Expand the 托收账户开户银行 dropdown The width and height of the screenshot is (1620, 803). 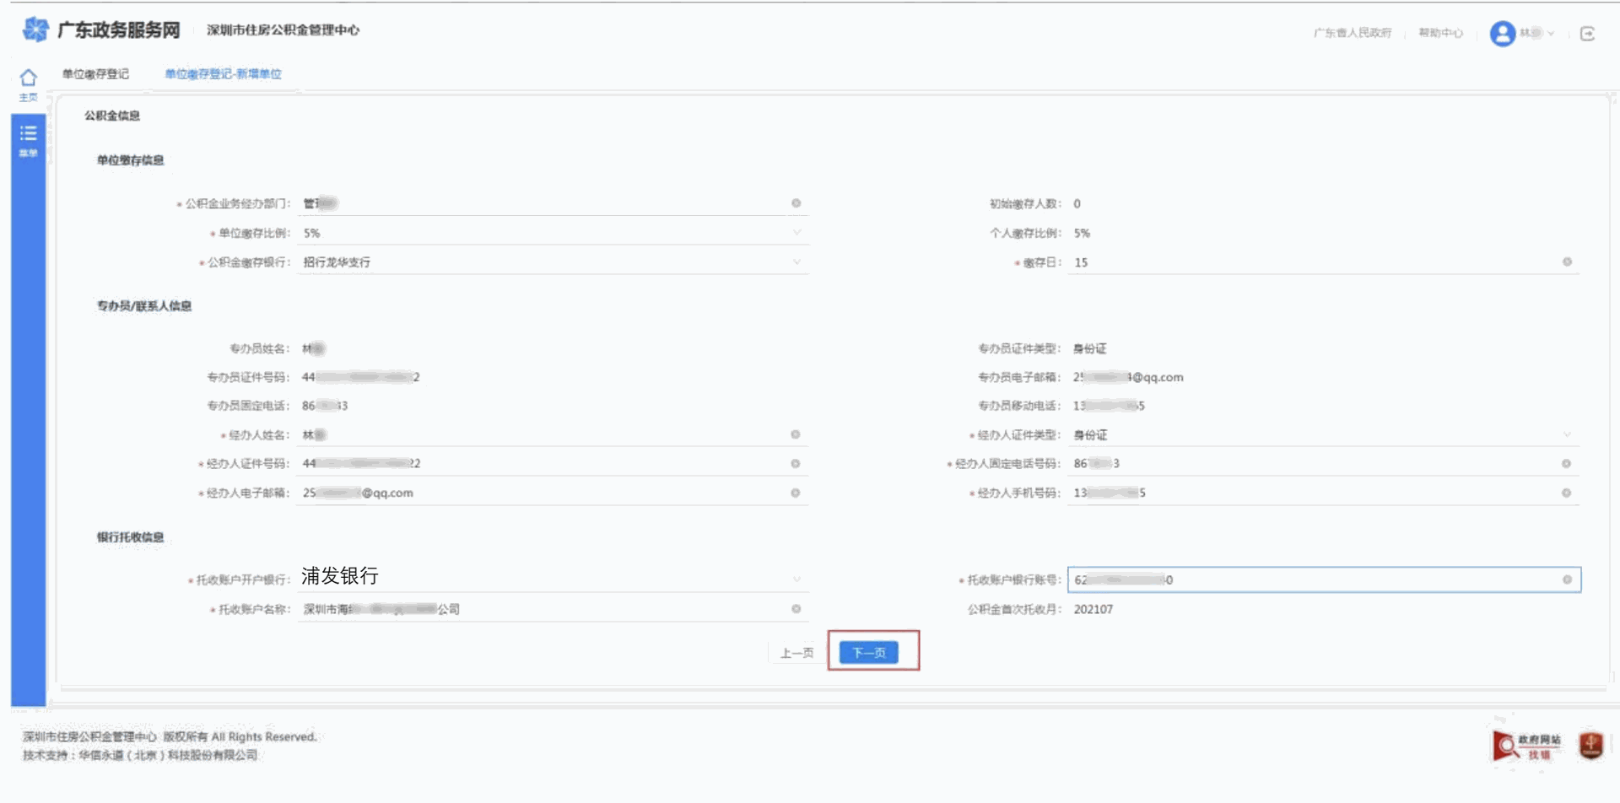(796, 579)
